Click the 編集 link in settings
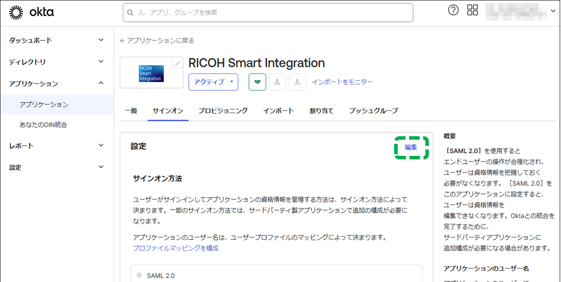 [x=411, y=147]
